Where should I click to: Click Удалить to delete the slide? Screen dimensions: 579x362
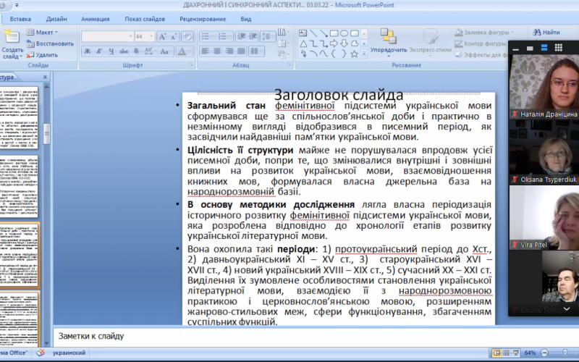(x=44, y=54)
